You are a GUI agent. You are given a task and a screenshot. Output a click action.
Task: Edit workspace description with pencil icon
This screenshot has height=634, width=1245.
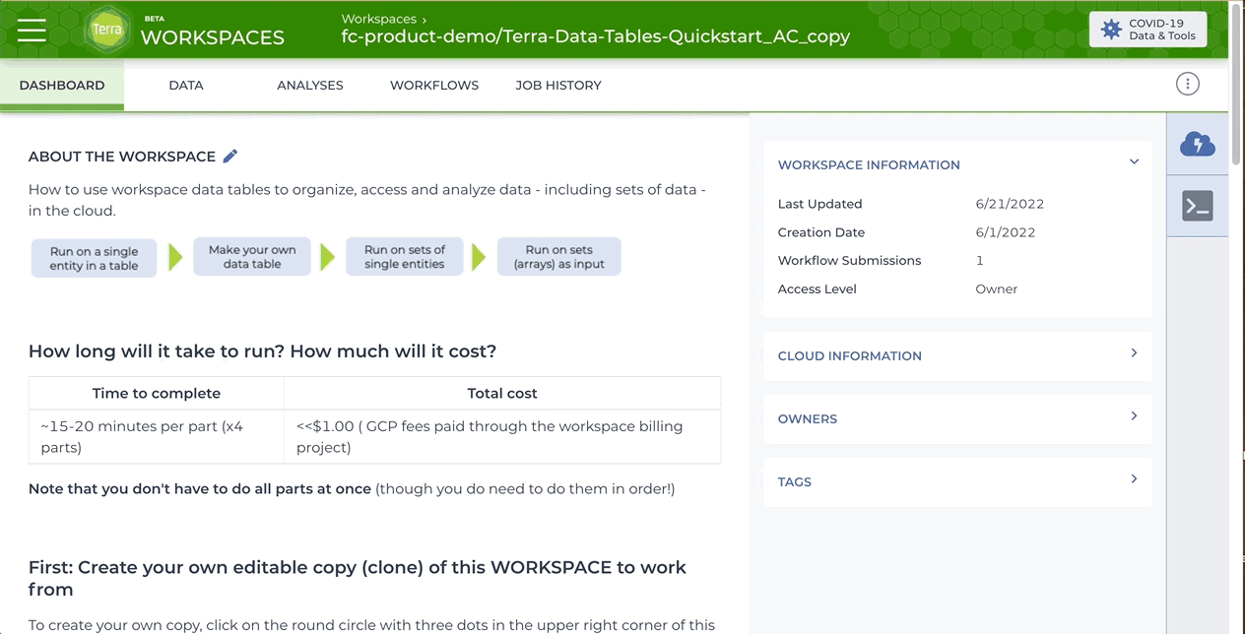[x=230, y=157]
